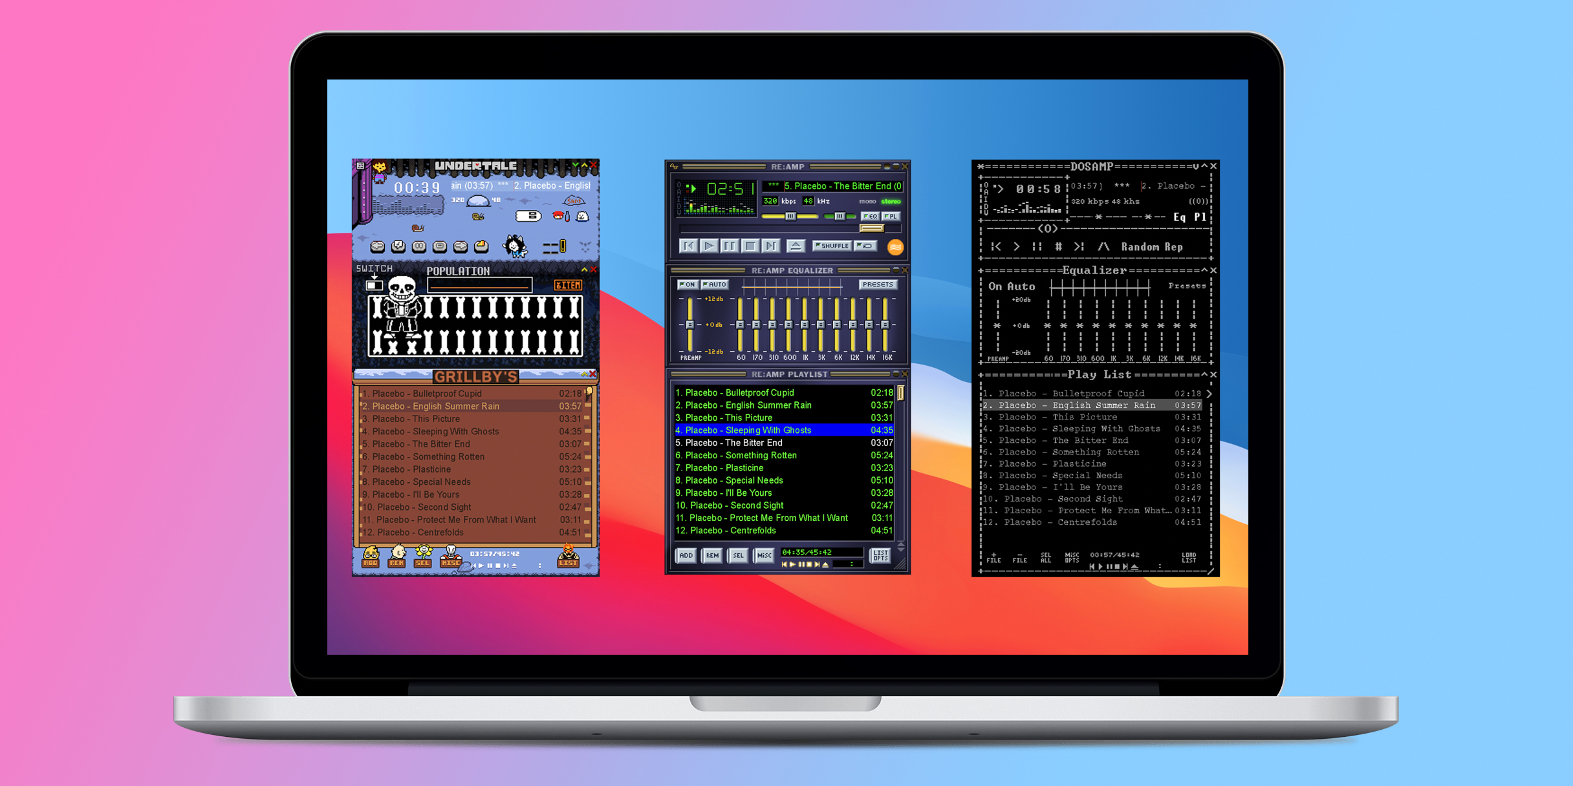Toggle repeat in the RE:AMP player

tap(865, 246)
